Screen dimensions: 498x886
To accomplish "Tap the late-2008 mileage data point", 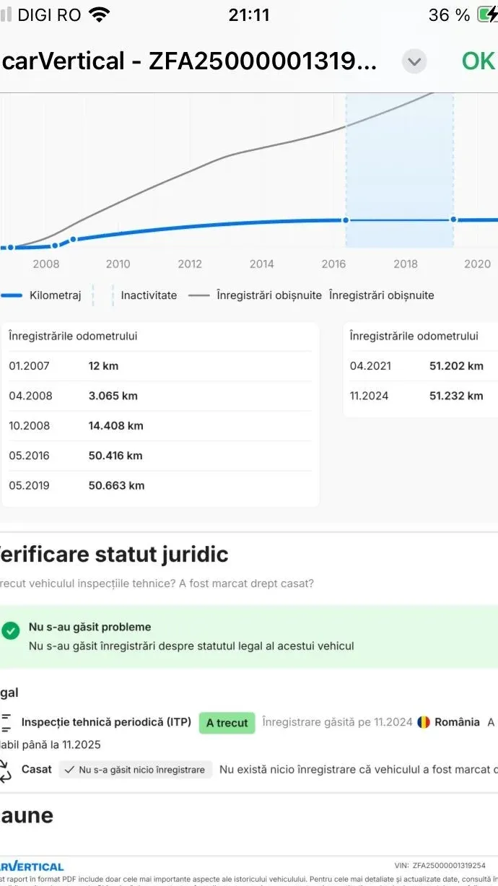I will click(72, 239).
